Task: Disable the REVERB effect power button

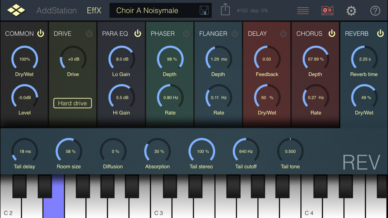Action: tap(380, 33)
